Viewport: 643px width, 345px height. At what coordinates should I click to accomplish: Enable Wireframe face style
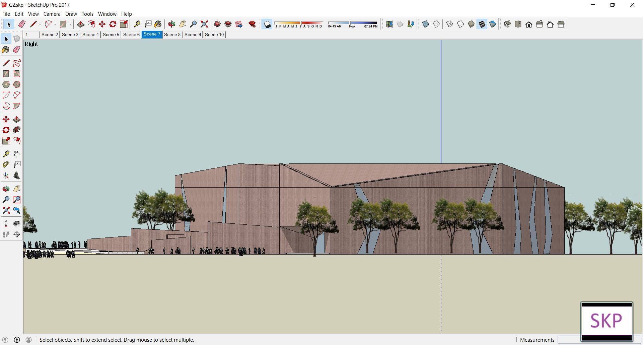coord(450,24)
